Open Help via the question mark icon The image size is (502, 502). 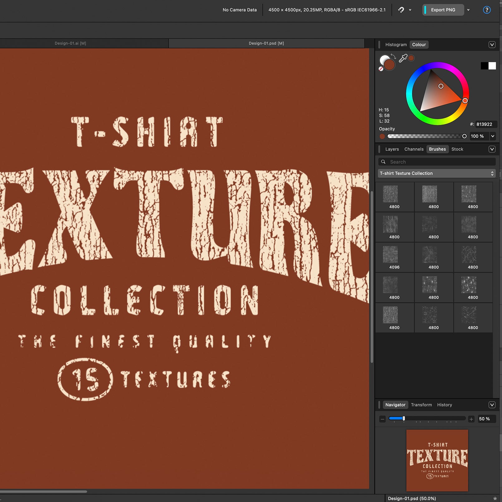487,10
